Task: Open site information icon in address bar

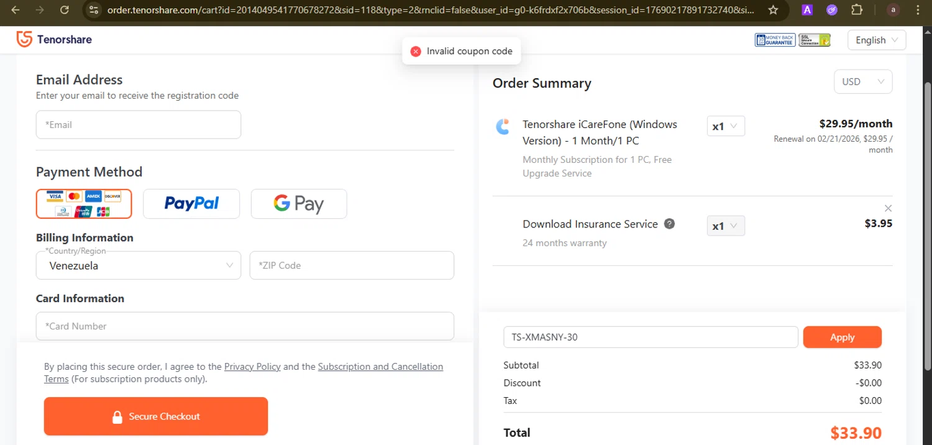Action: [x=93, y=10]
